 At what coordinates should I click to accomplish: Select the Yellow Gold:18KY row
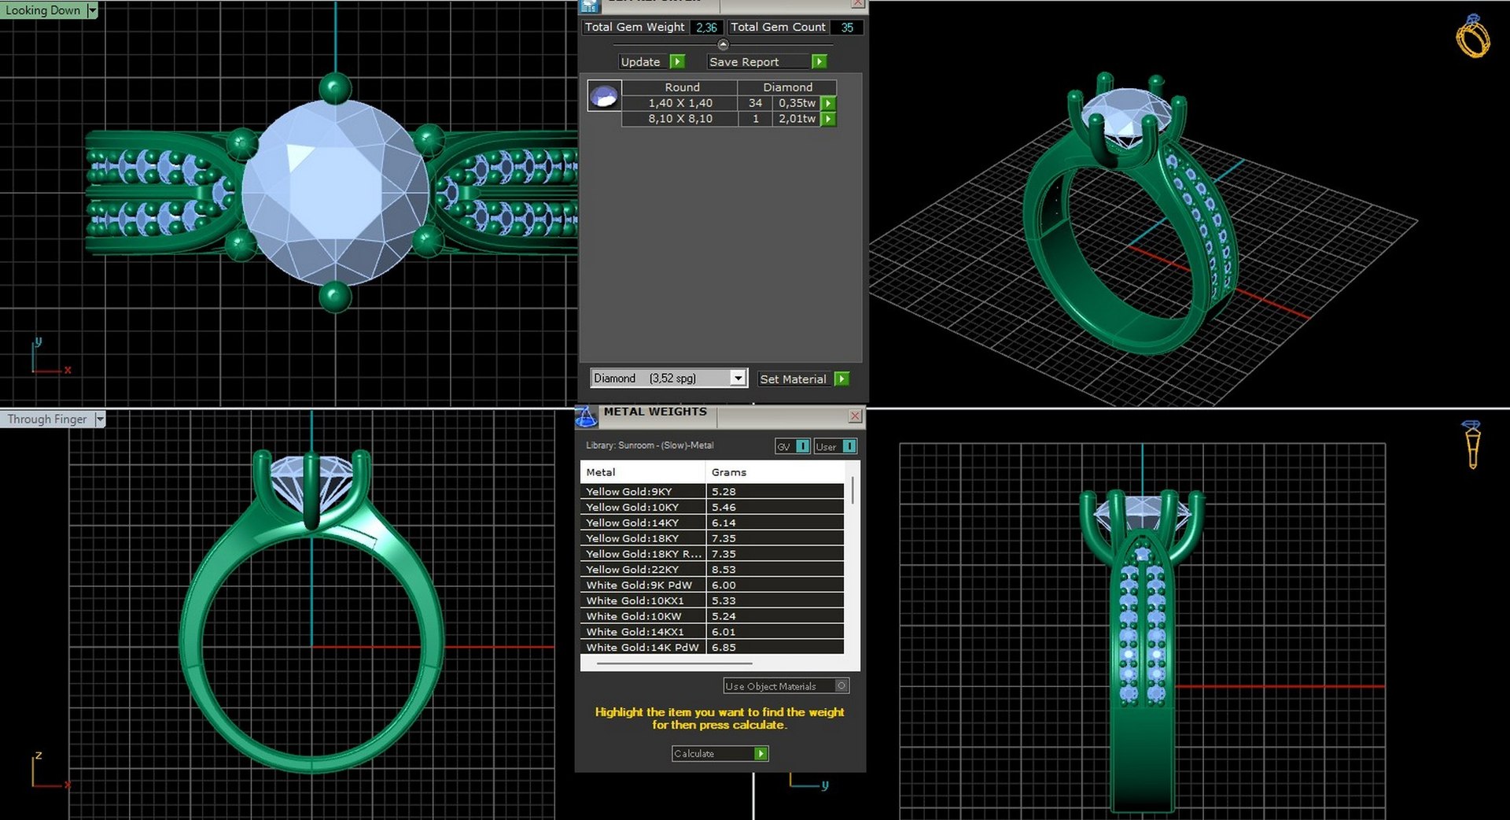click(713, 538)
